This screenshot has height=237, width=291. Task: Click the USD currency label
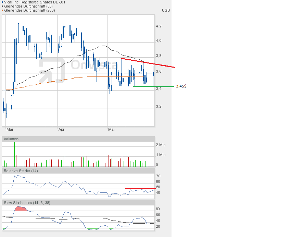tap(166, 10)
